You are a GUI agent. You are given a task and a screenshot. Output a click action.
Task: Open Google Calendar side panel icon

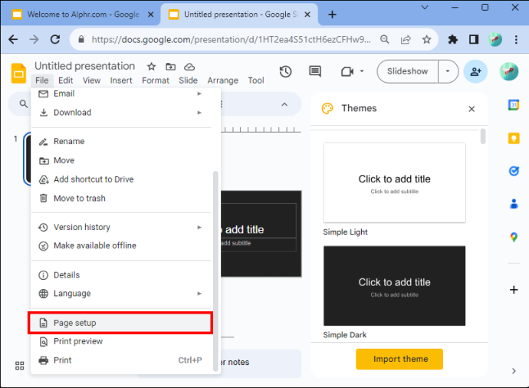(x=514, y=105)
